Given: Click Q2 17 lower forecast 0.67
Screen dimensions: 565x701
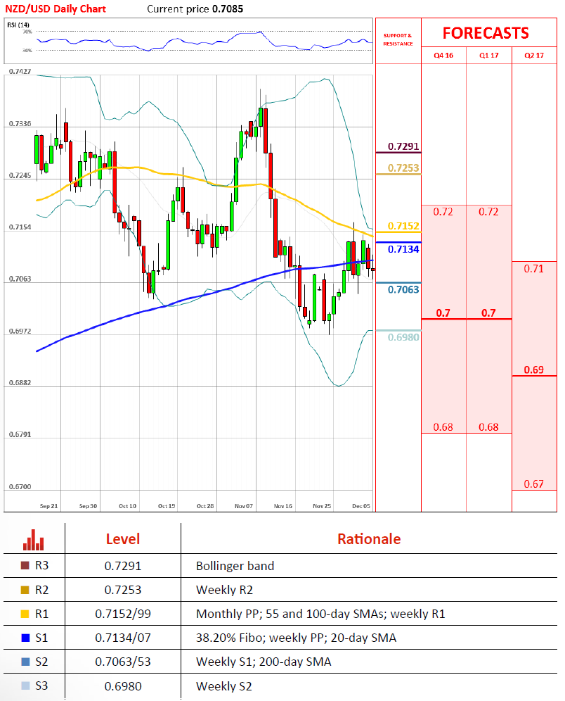Looking at the screenshot, I should pyautogui.click(x=534, y=484).
